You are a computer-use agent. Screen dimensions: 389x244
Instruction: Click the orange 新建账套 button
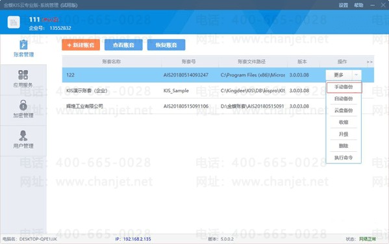[x=81, y=45]
